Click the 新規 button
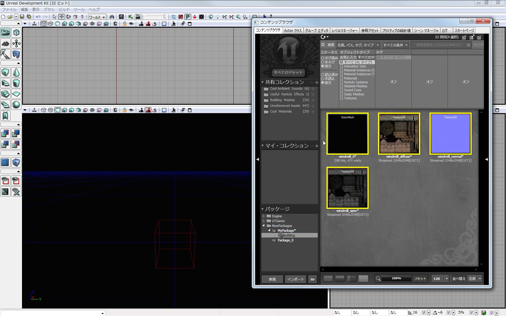 pyautogui.click(x=272, y=279)
